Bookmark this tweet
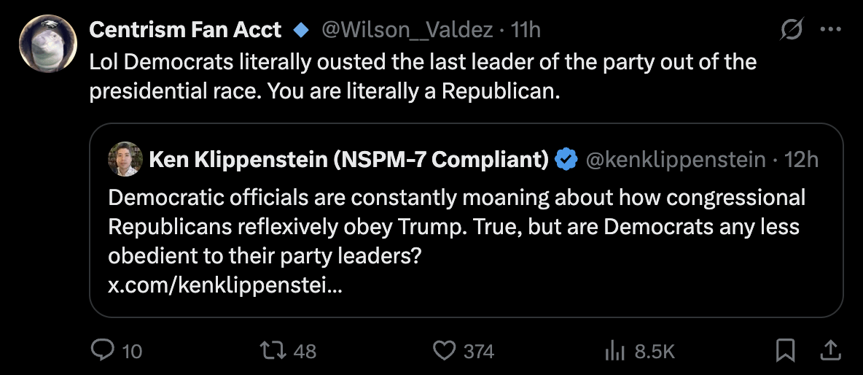The height and width of the screenshot is (375, 863). coord(785,351)
